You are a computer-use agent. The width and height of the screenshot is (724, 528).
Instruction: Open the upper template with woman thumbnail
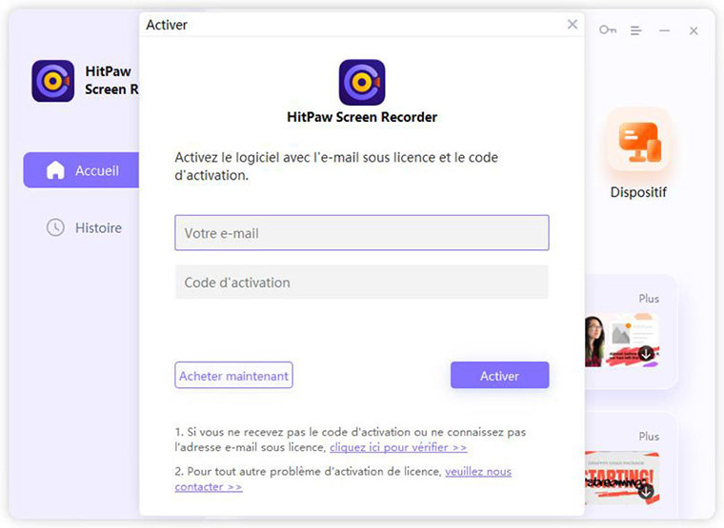[622, 341]
